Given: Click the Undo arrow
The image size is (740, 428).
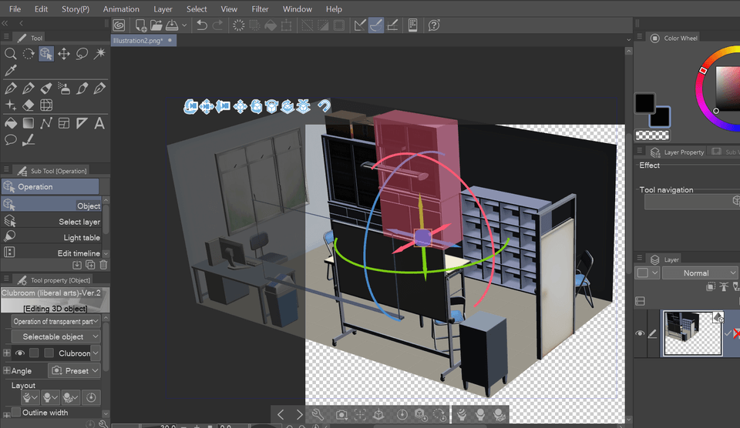Looking at the screenshot, I should [x=201, y=25].
